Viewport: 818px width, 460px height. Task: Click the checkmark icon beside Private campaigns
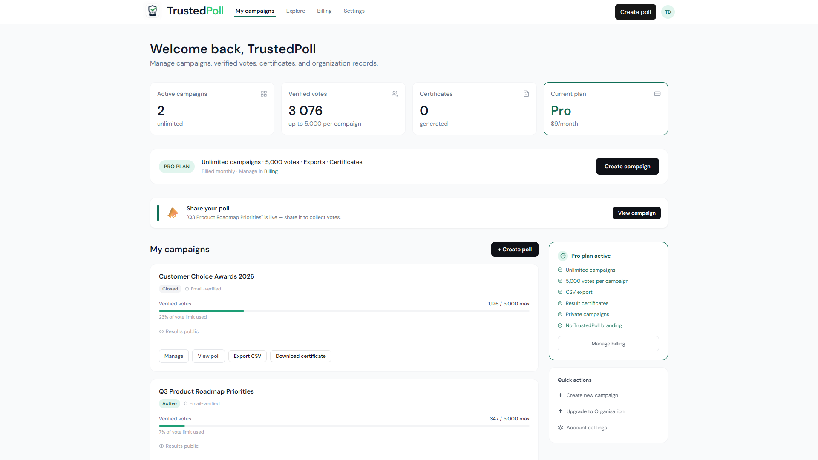(x=560, y=314)
